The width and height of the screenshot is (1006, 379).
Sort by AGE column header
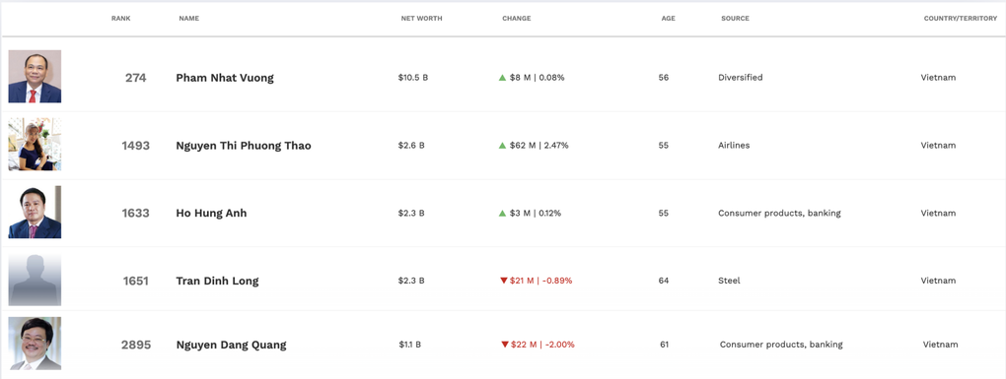[x=668, y=19]
